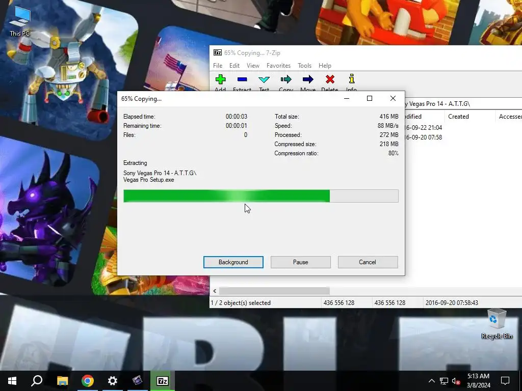Viewport: 522px width, 391px height.
Task: Click the network tray icon
Action: pos(444,381)
